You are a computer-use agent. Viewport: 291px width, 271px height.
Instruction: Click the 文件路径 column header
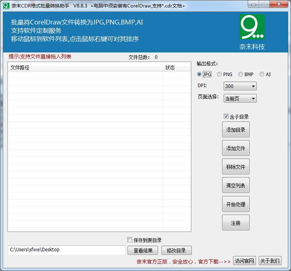tap(85, 67)
